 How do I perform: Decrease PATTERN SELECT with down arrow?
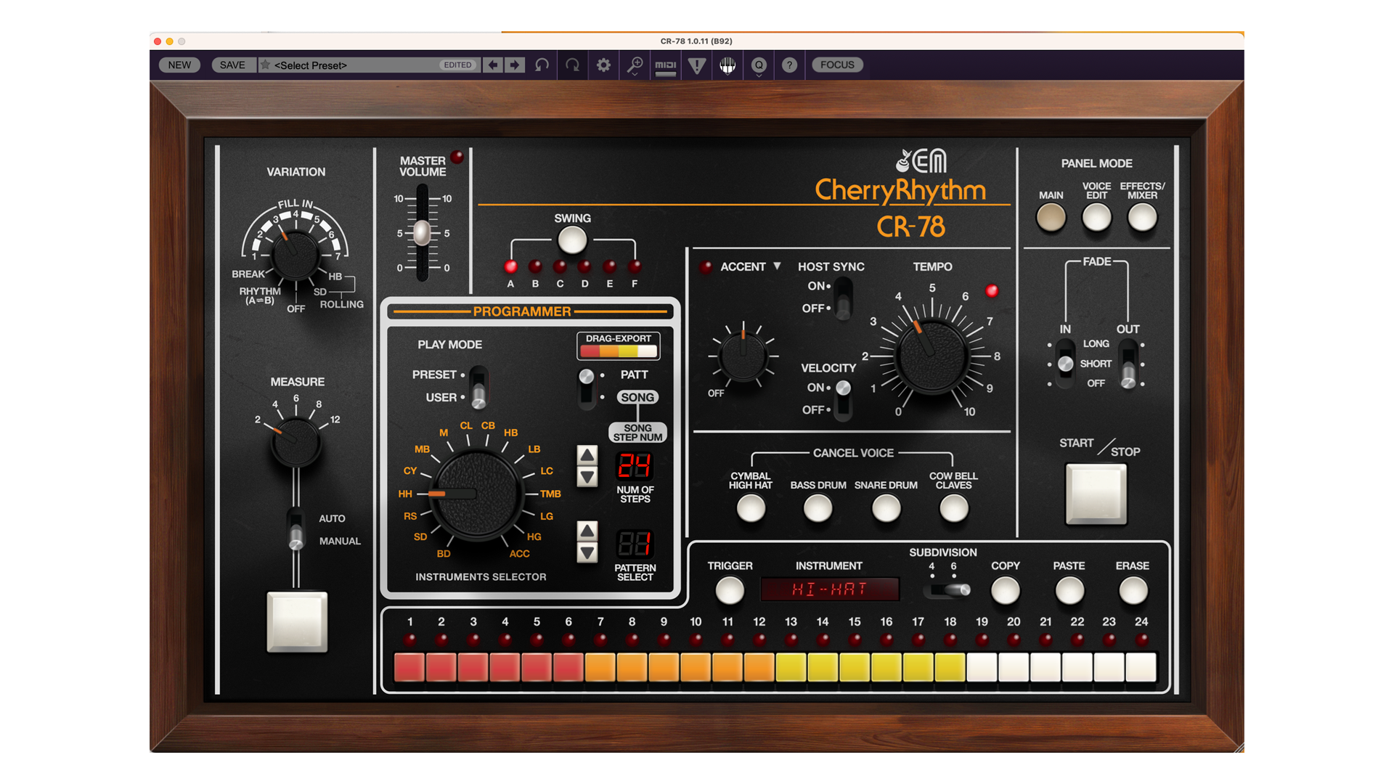[x=587, y=553]
